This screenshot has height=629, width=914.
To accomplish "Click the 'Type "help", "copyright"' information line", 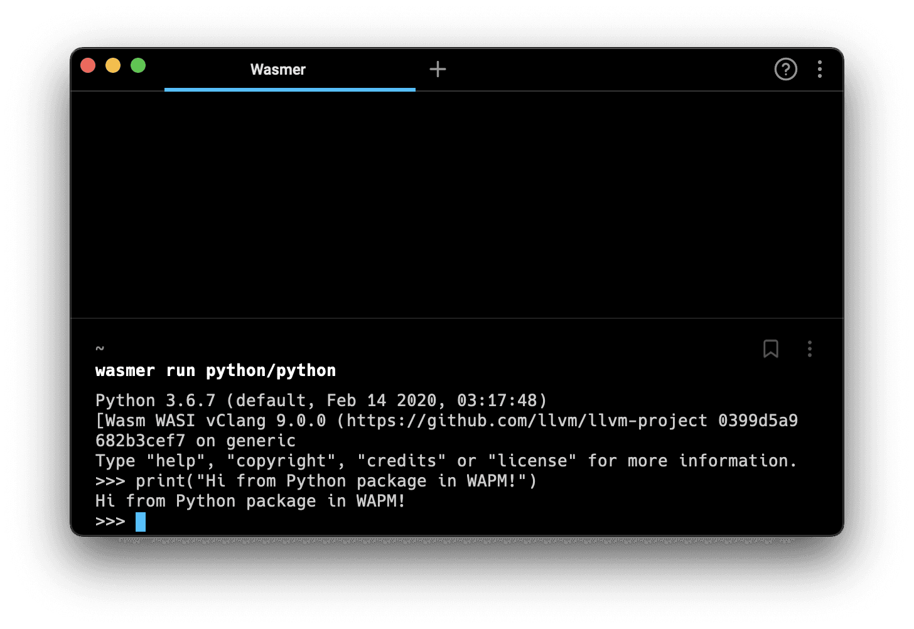I will [446, 461].
